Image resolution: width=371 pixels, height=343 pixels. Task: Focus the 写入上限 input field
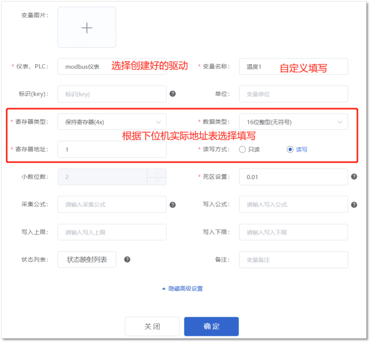(112, 232)
